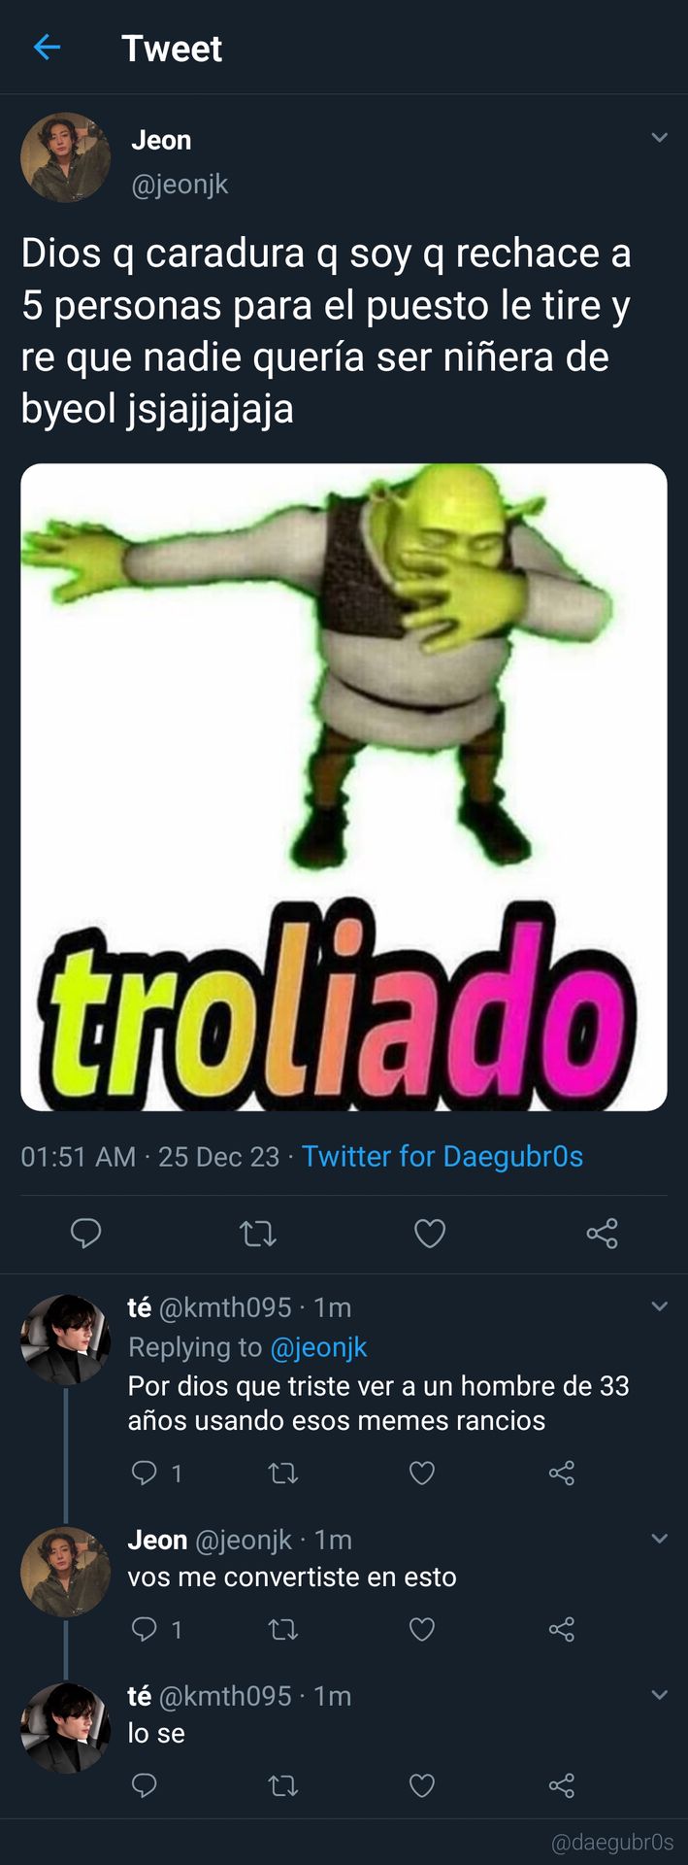Open @jeonjk mention in Replying to
The image size is (688, 1865).
pos(317,1347)
